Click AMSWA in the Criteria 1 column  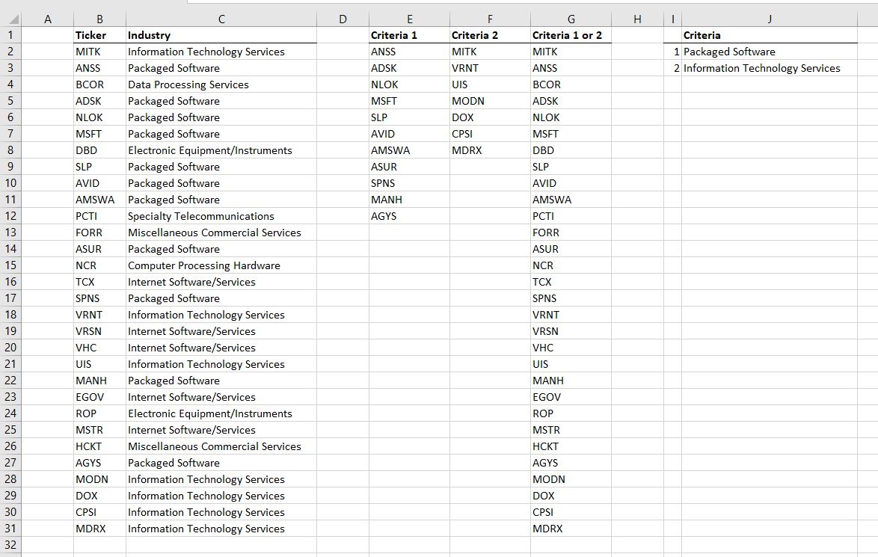[x=409, y=150]
